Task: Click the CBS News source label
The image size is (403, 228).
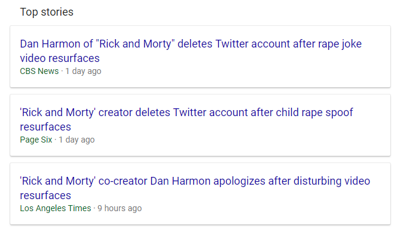Action: (39, 71)
